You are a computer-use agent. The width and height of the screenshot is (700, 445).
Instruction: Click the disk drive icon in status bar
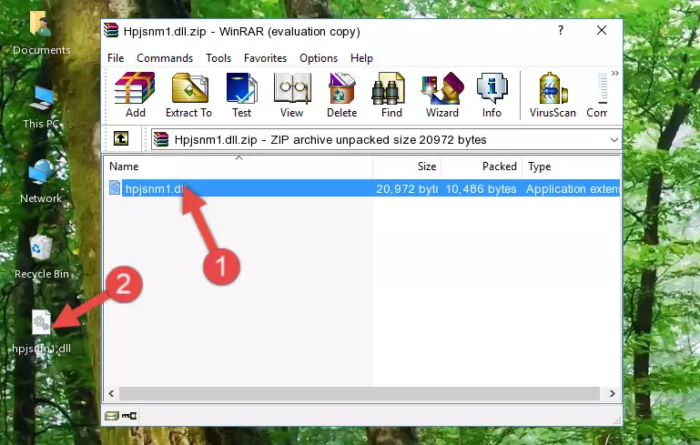click(112, 416)
